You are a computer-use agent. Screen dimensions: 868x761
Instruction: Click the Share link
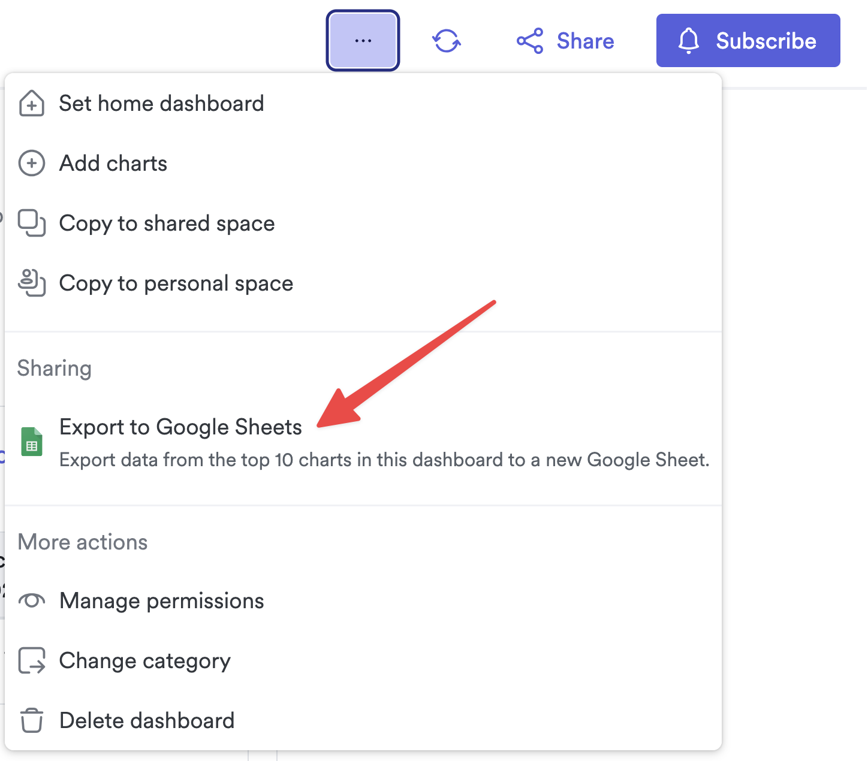(x=585, y=41)
